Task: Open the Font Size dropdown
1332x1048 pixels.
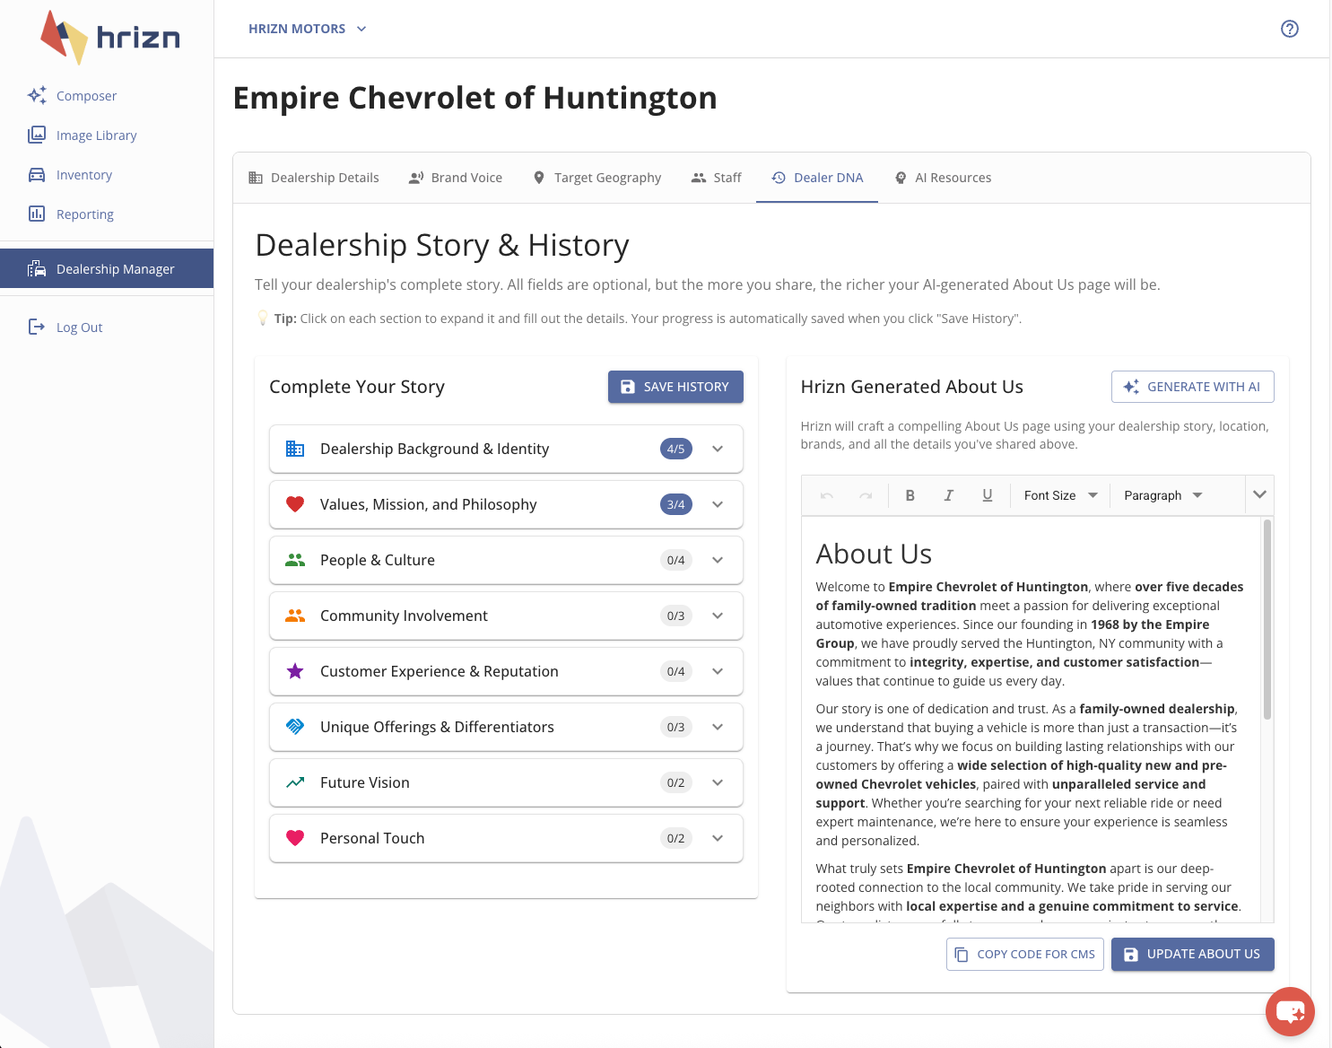Action: tap(1060, 495)
